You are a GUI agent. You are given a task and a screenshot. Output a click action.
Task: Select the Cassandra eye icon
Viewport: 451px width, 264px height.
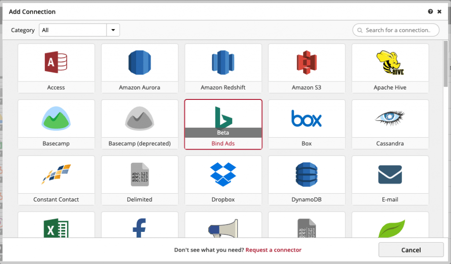pos(390,118)
